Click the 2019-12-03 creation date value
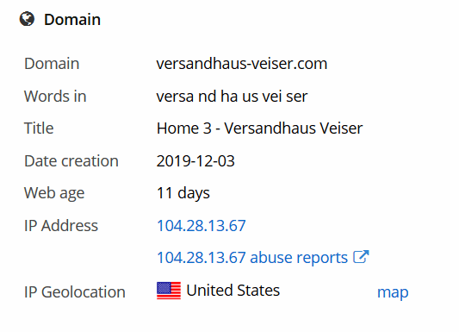Image resolution: width=459 pixels, height=332 pixels. click(195, 161)
